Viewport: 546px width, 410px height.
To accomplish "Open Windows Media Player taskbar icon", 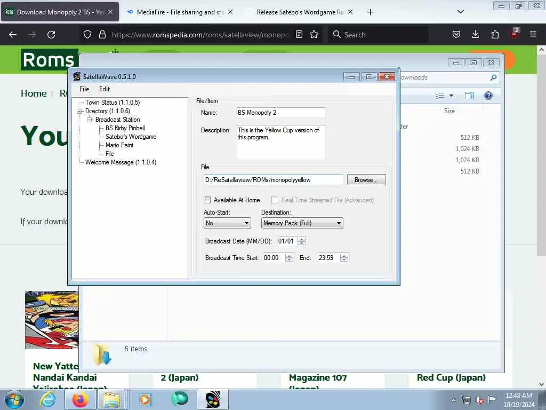I will coord(145,399).
